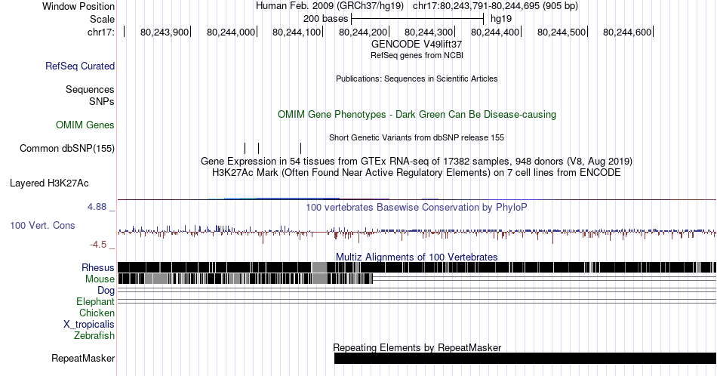This screenshot has width=717, height=376.
Task: Click the Rhesus alignment block track
Action: pos(417,267)
